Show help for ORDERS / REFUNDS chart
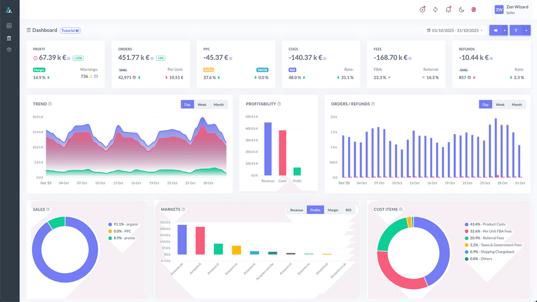 [x=373, y=104]
